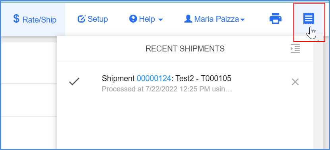Collapse panel using the indent icon
The height and width of the screenshot is (150, 330).
tap(295, 49)
